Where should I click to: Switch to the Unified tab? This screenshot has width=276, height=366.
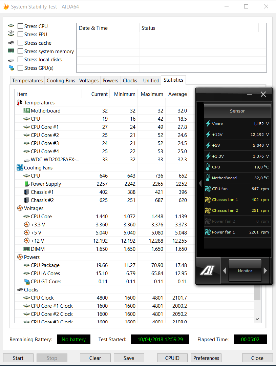pos(151,81)
